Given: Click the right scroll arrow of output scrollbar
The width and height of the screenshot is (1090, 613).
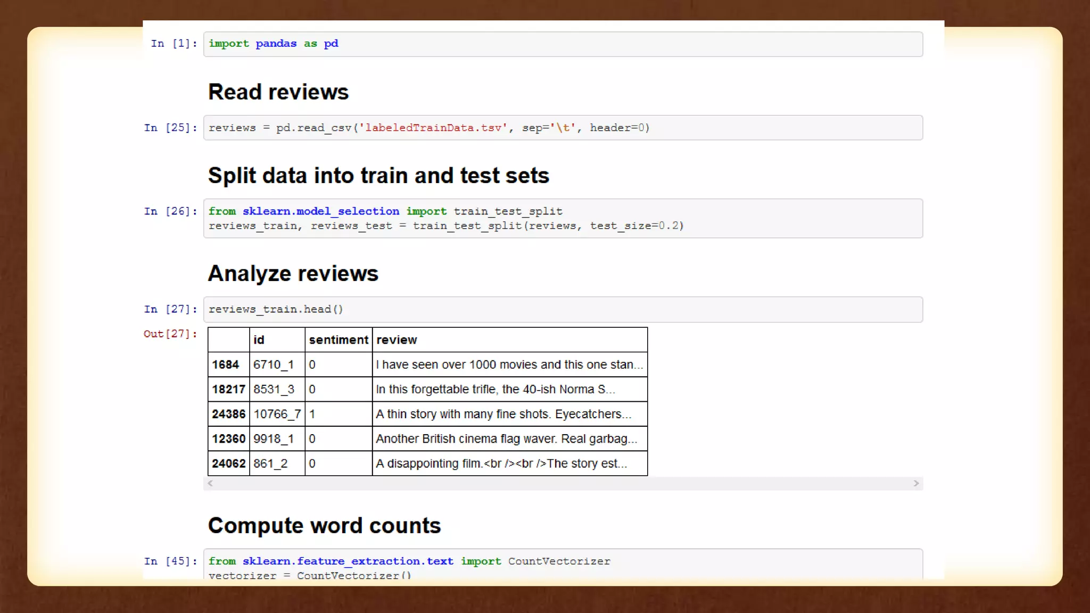Looking at the screenshot, I should [916, 483].
